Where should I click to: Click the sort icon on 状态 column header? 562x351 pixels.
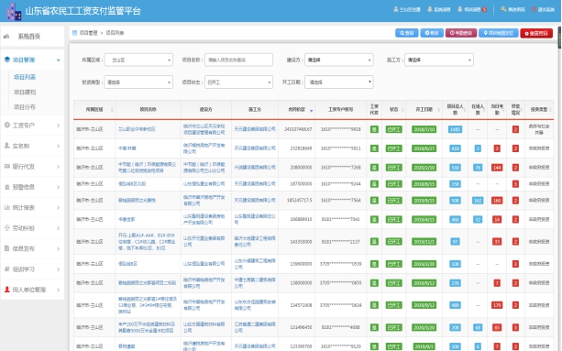[x=402, y=110]
